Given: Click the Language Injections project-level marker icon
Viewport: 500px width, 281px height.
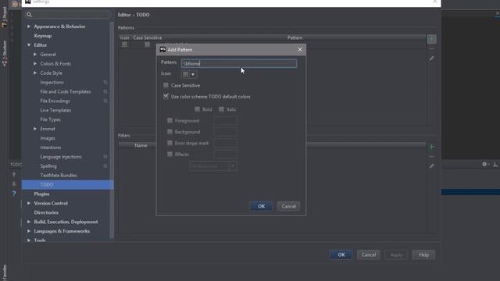Looking at the screenshot, I should (105, 157).
